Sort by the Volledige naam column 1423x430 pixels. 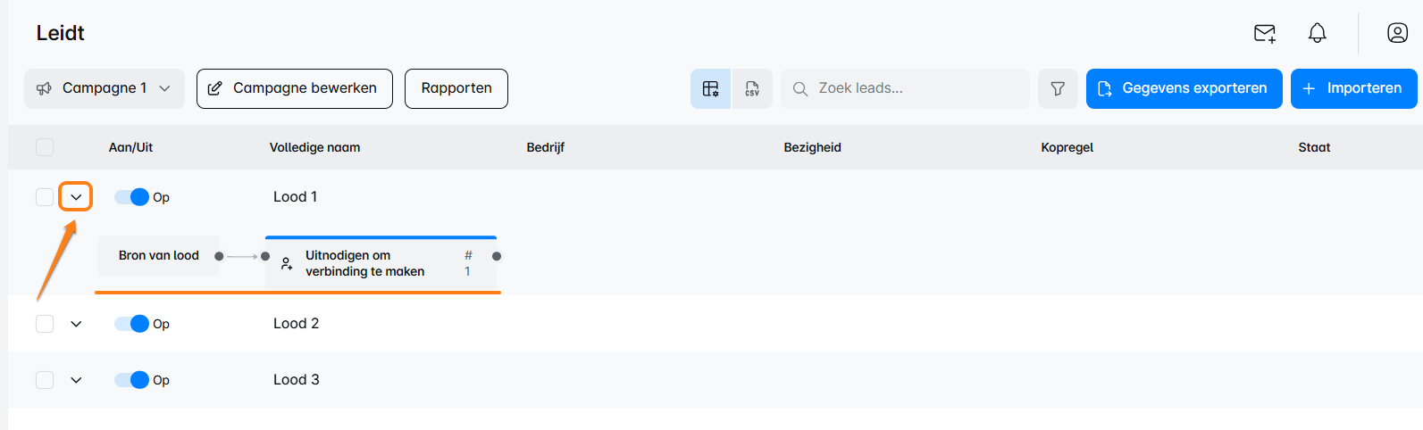coord(314,147)
